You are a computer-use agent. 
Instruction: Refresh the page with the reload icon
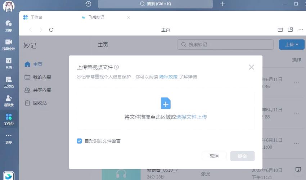point(51,30)
